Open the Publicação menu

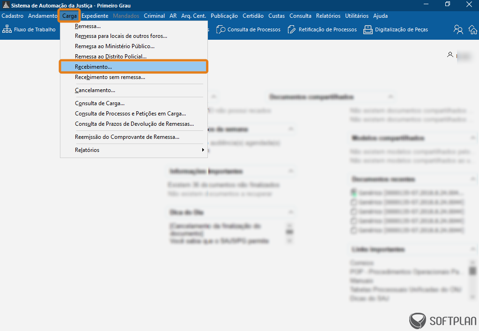pyautogui.click(x=224, y=15)
